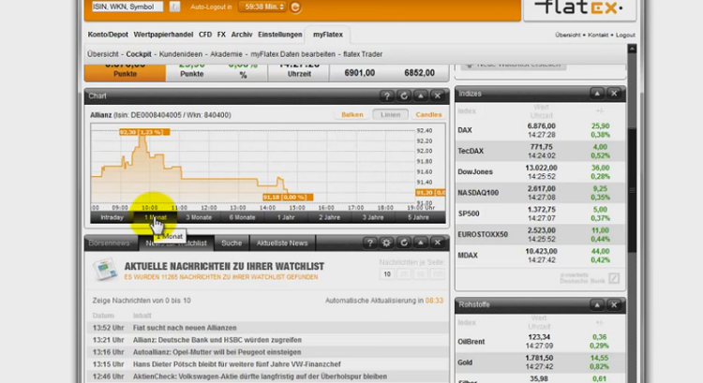The width and height of the screenshot is (703, 383).
Task: Select 6 Monate chart range
Action: [x=242, y=217]
